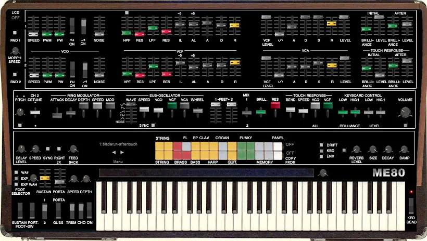
Task: Click the tremolo/chorus SPEED knob
Action: (x=73, y=179)
